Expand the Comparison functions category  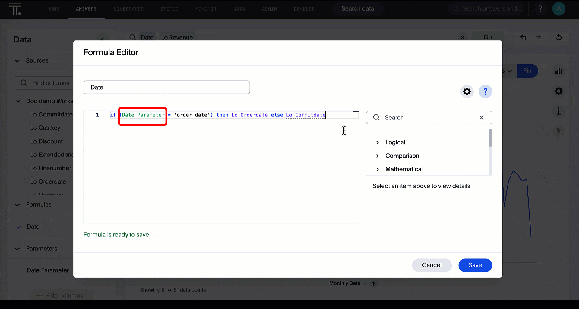378,156
